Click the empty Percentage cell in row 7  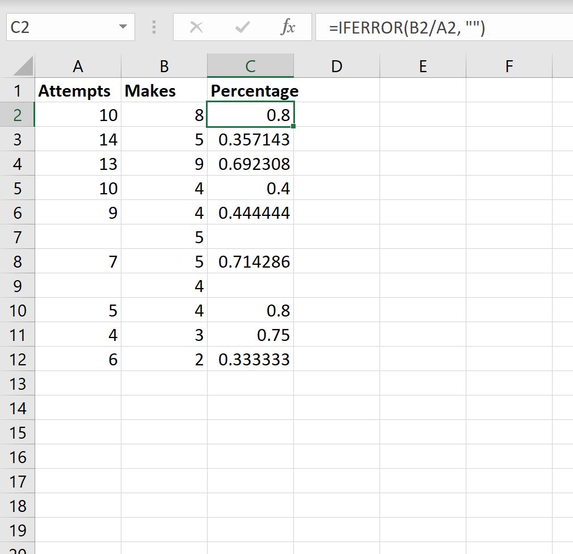pyautogui.click(x=250, y=237)
